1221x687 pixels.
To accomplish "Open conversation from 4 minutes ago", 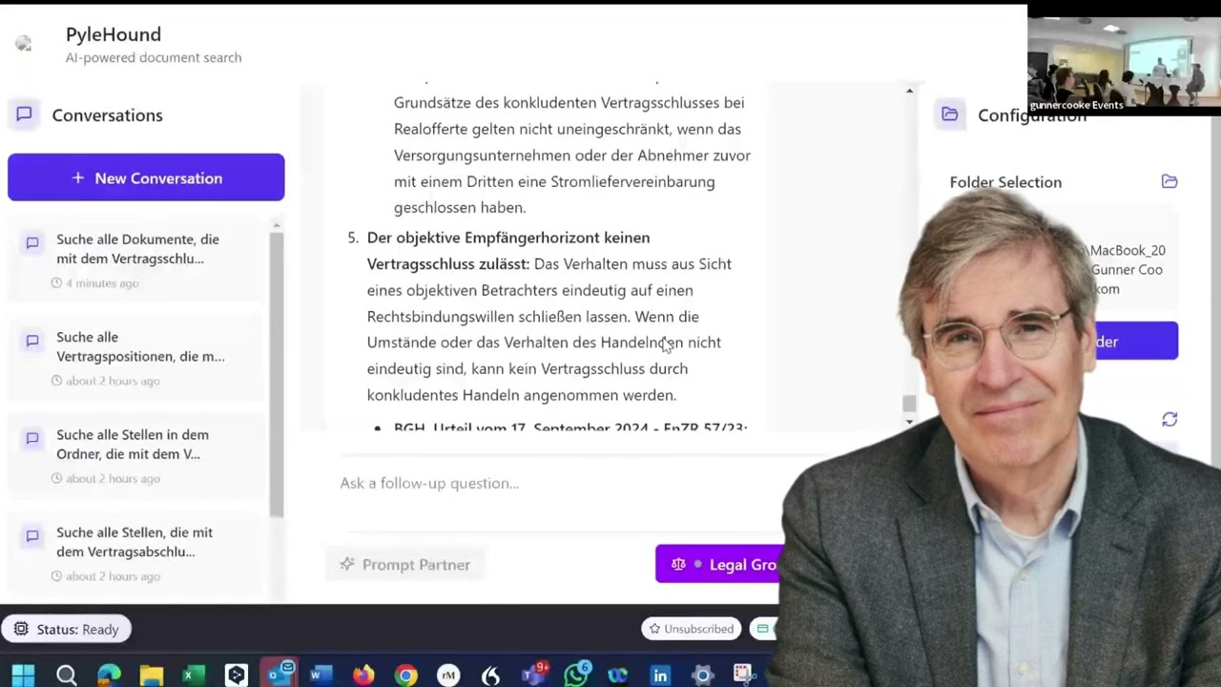I will pyautogui.click(x=139, y=260).
